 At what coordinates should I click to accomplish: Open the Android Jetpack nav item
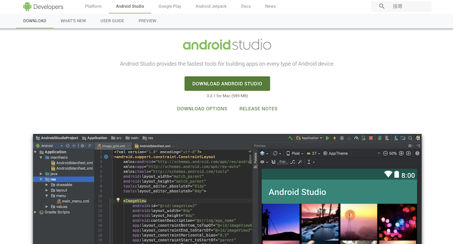point(211,7)
